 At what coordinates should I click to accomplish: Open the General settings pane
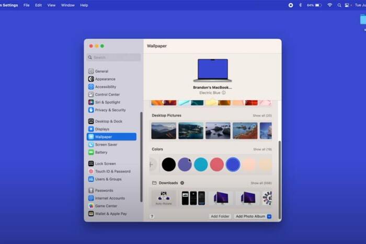(101, 71)
